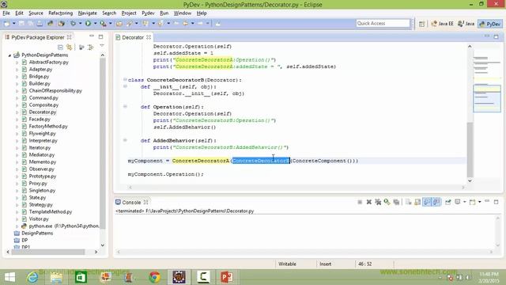Viewport: 506px width, 285px height.
Task: Open the Run button dropdown arrow
Action: (95, 23)
